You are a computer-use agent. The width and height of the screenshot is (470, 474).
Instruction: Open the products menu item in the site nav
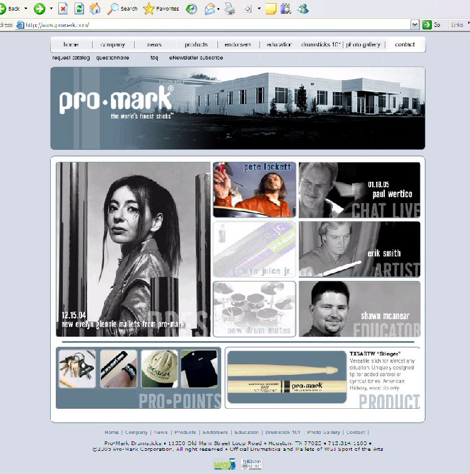pos(196,45)
